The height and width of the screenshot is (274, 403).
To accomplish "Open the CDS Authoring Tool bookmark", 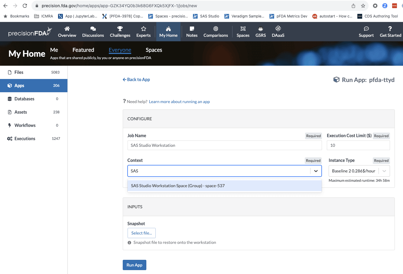I will [378, 16].
